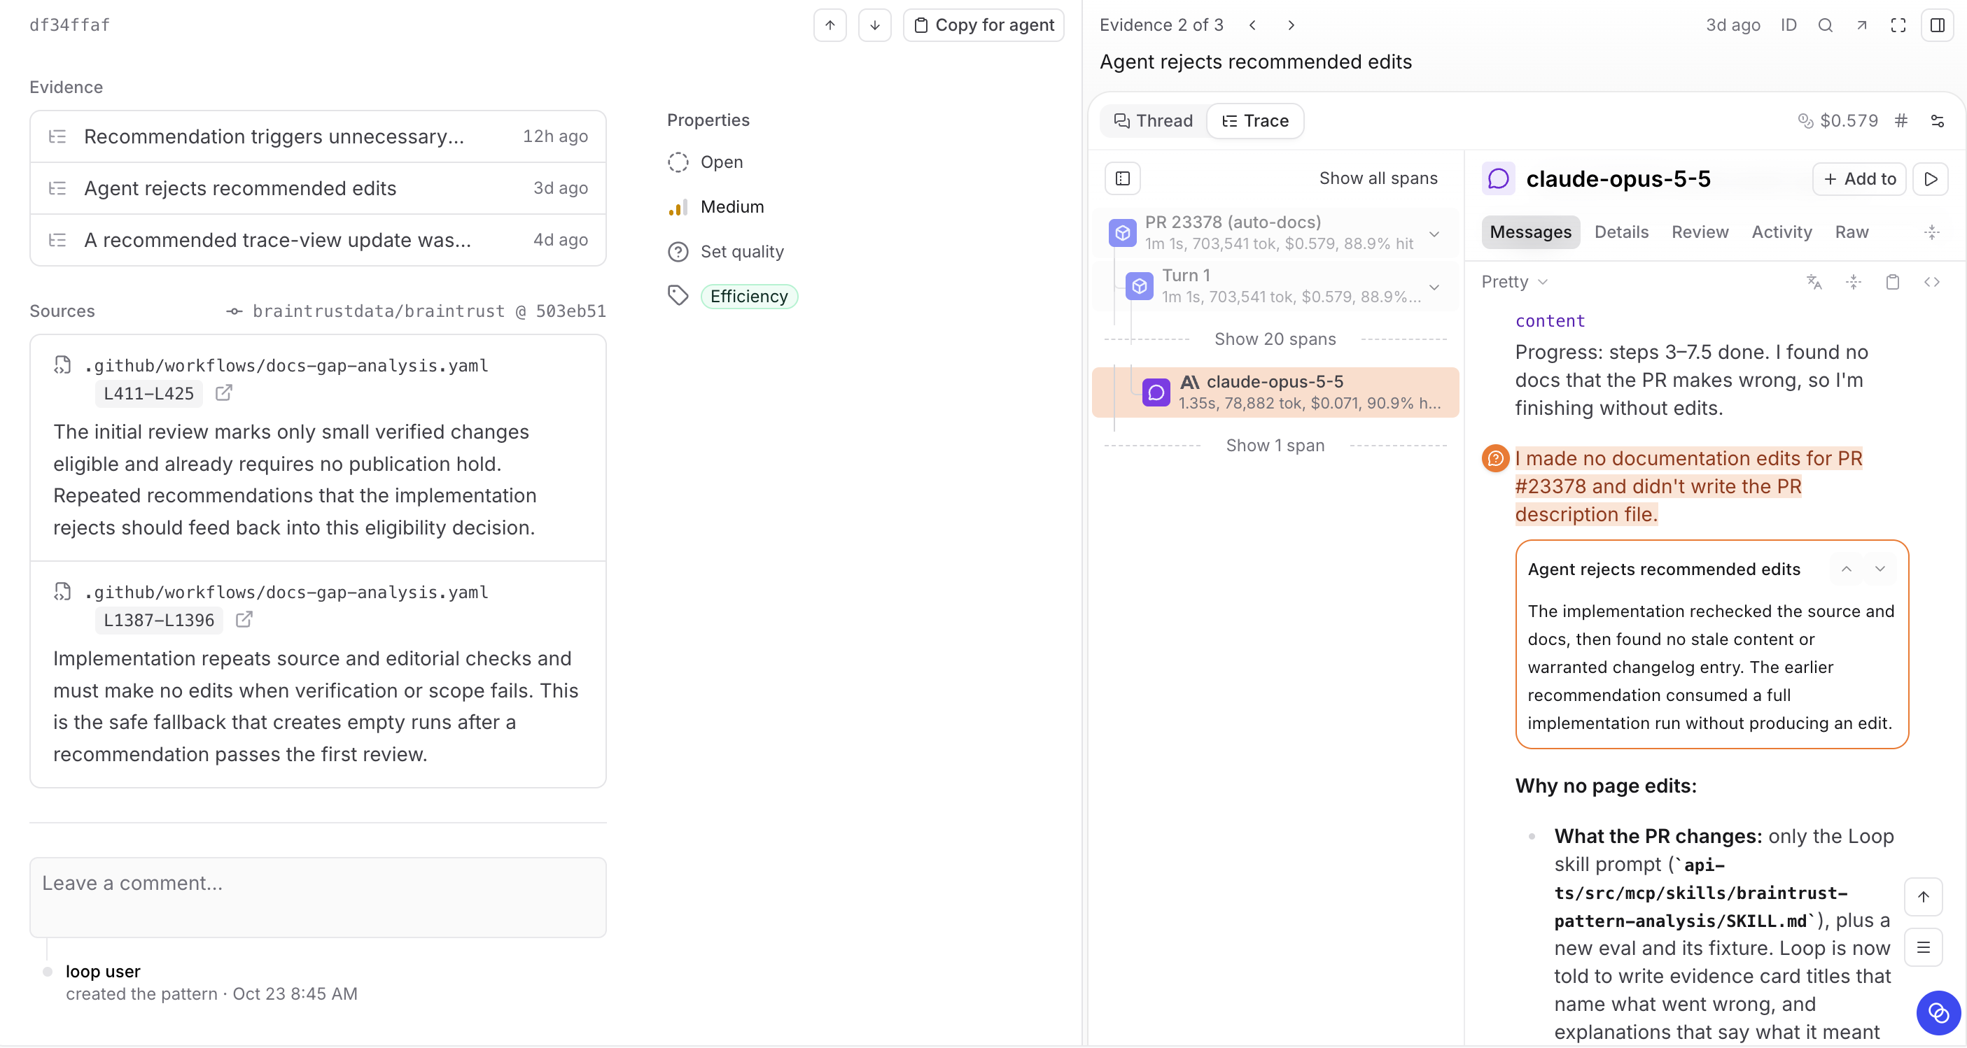Collapse the span tree sidebar
This screenshot has height=1048, width=1967.
(1123, 178)
